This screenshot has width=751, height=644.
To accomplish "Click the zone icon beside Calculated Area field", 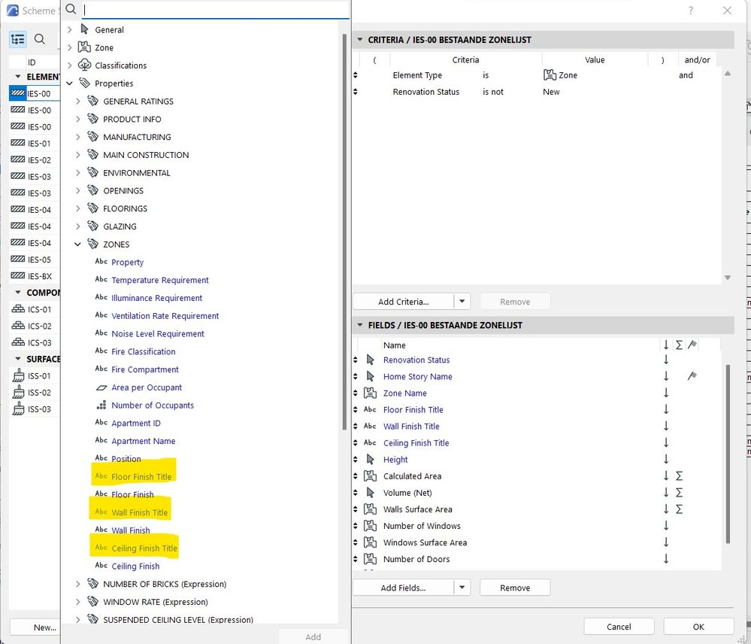I will 370,475.
